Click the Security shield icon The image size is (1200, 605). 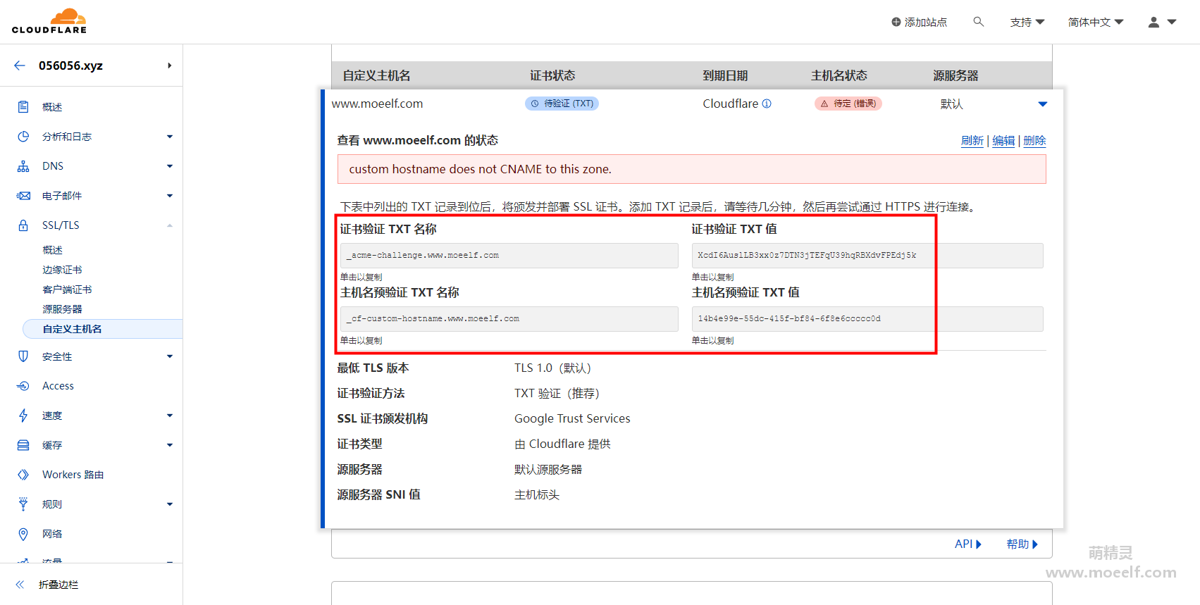(x=23, y=356)
